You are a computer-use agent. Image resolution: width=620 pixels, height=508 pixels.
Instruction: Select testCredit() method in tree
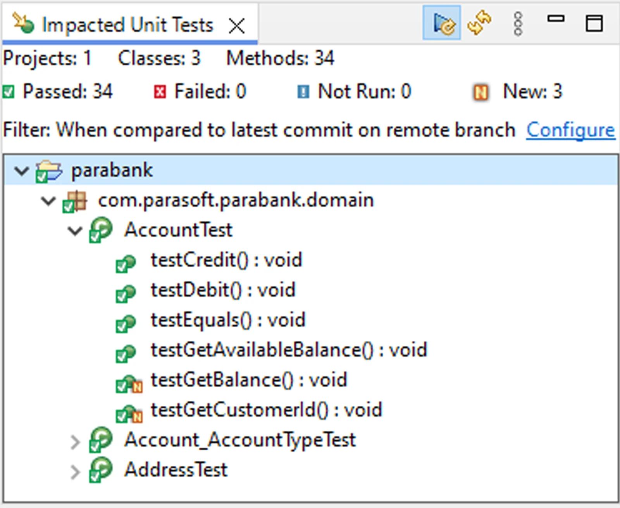point(226,260)
